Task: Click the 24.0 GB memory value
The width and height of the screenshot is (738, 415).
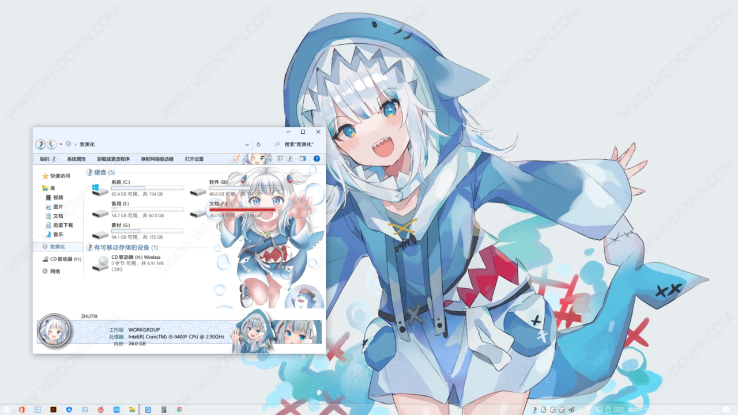Action: click(137, 344)
